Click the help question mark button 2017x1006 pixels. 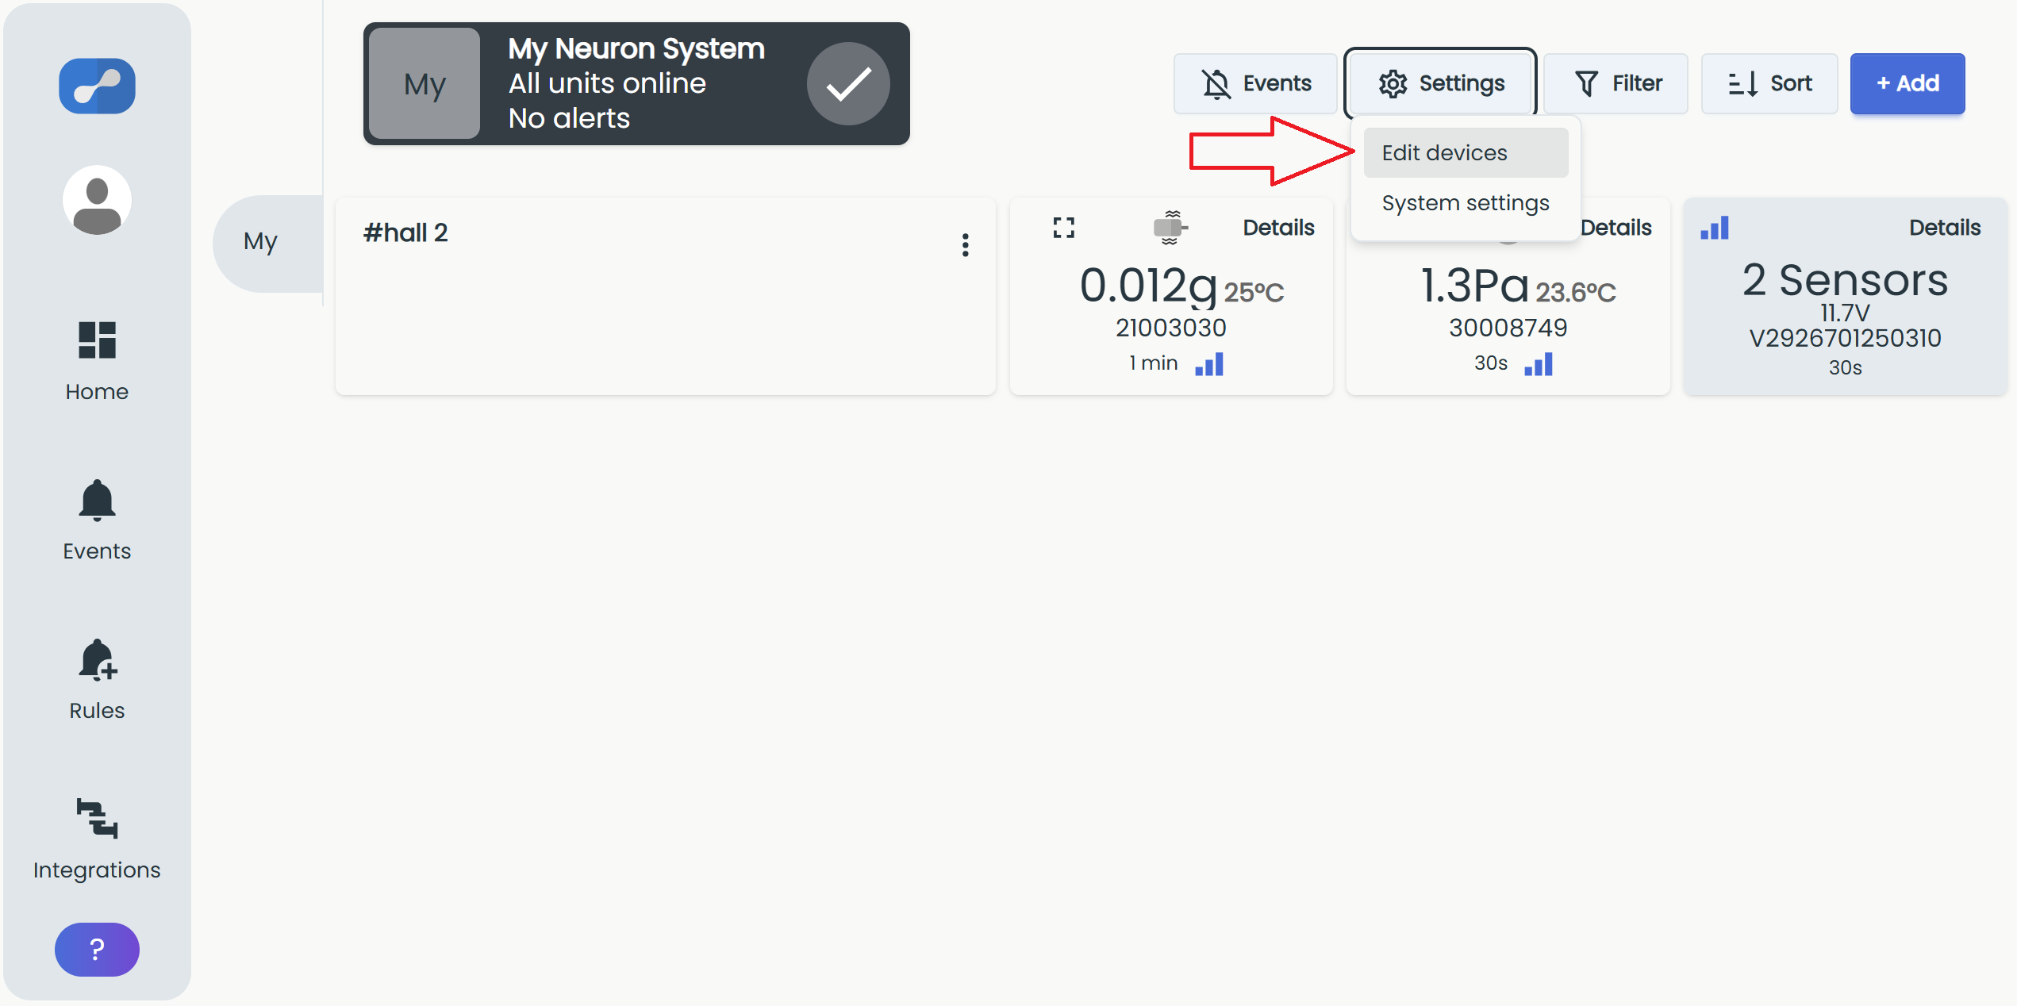pos(97,949)
